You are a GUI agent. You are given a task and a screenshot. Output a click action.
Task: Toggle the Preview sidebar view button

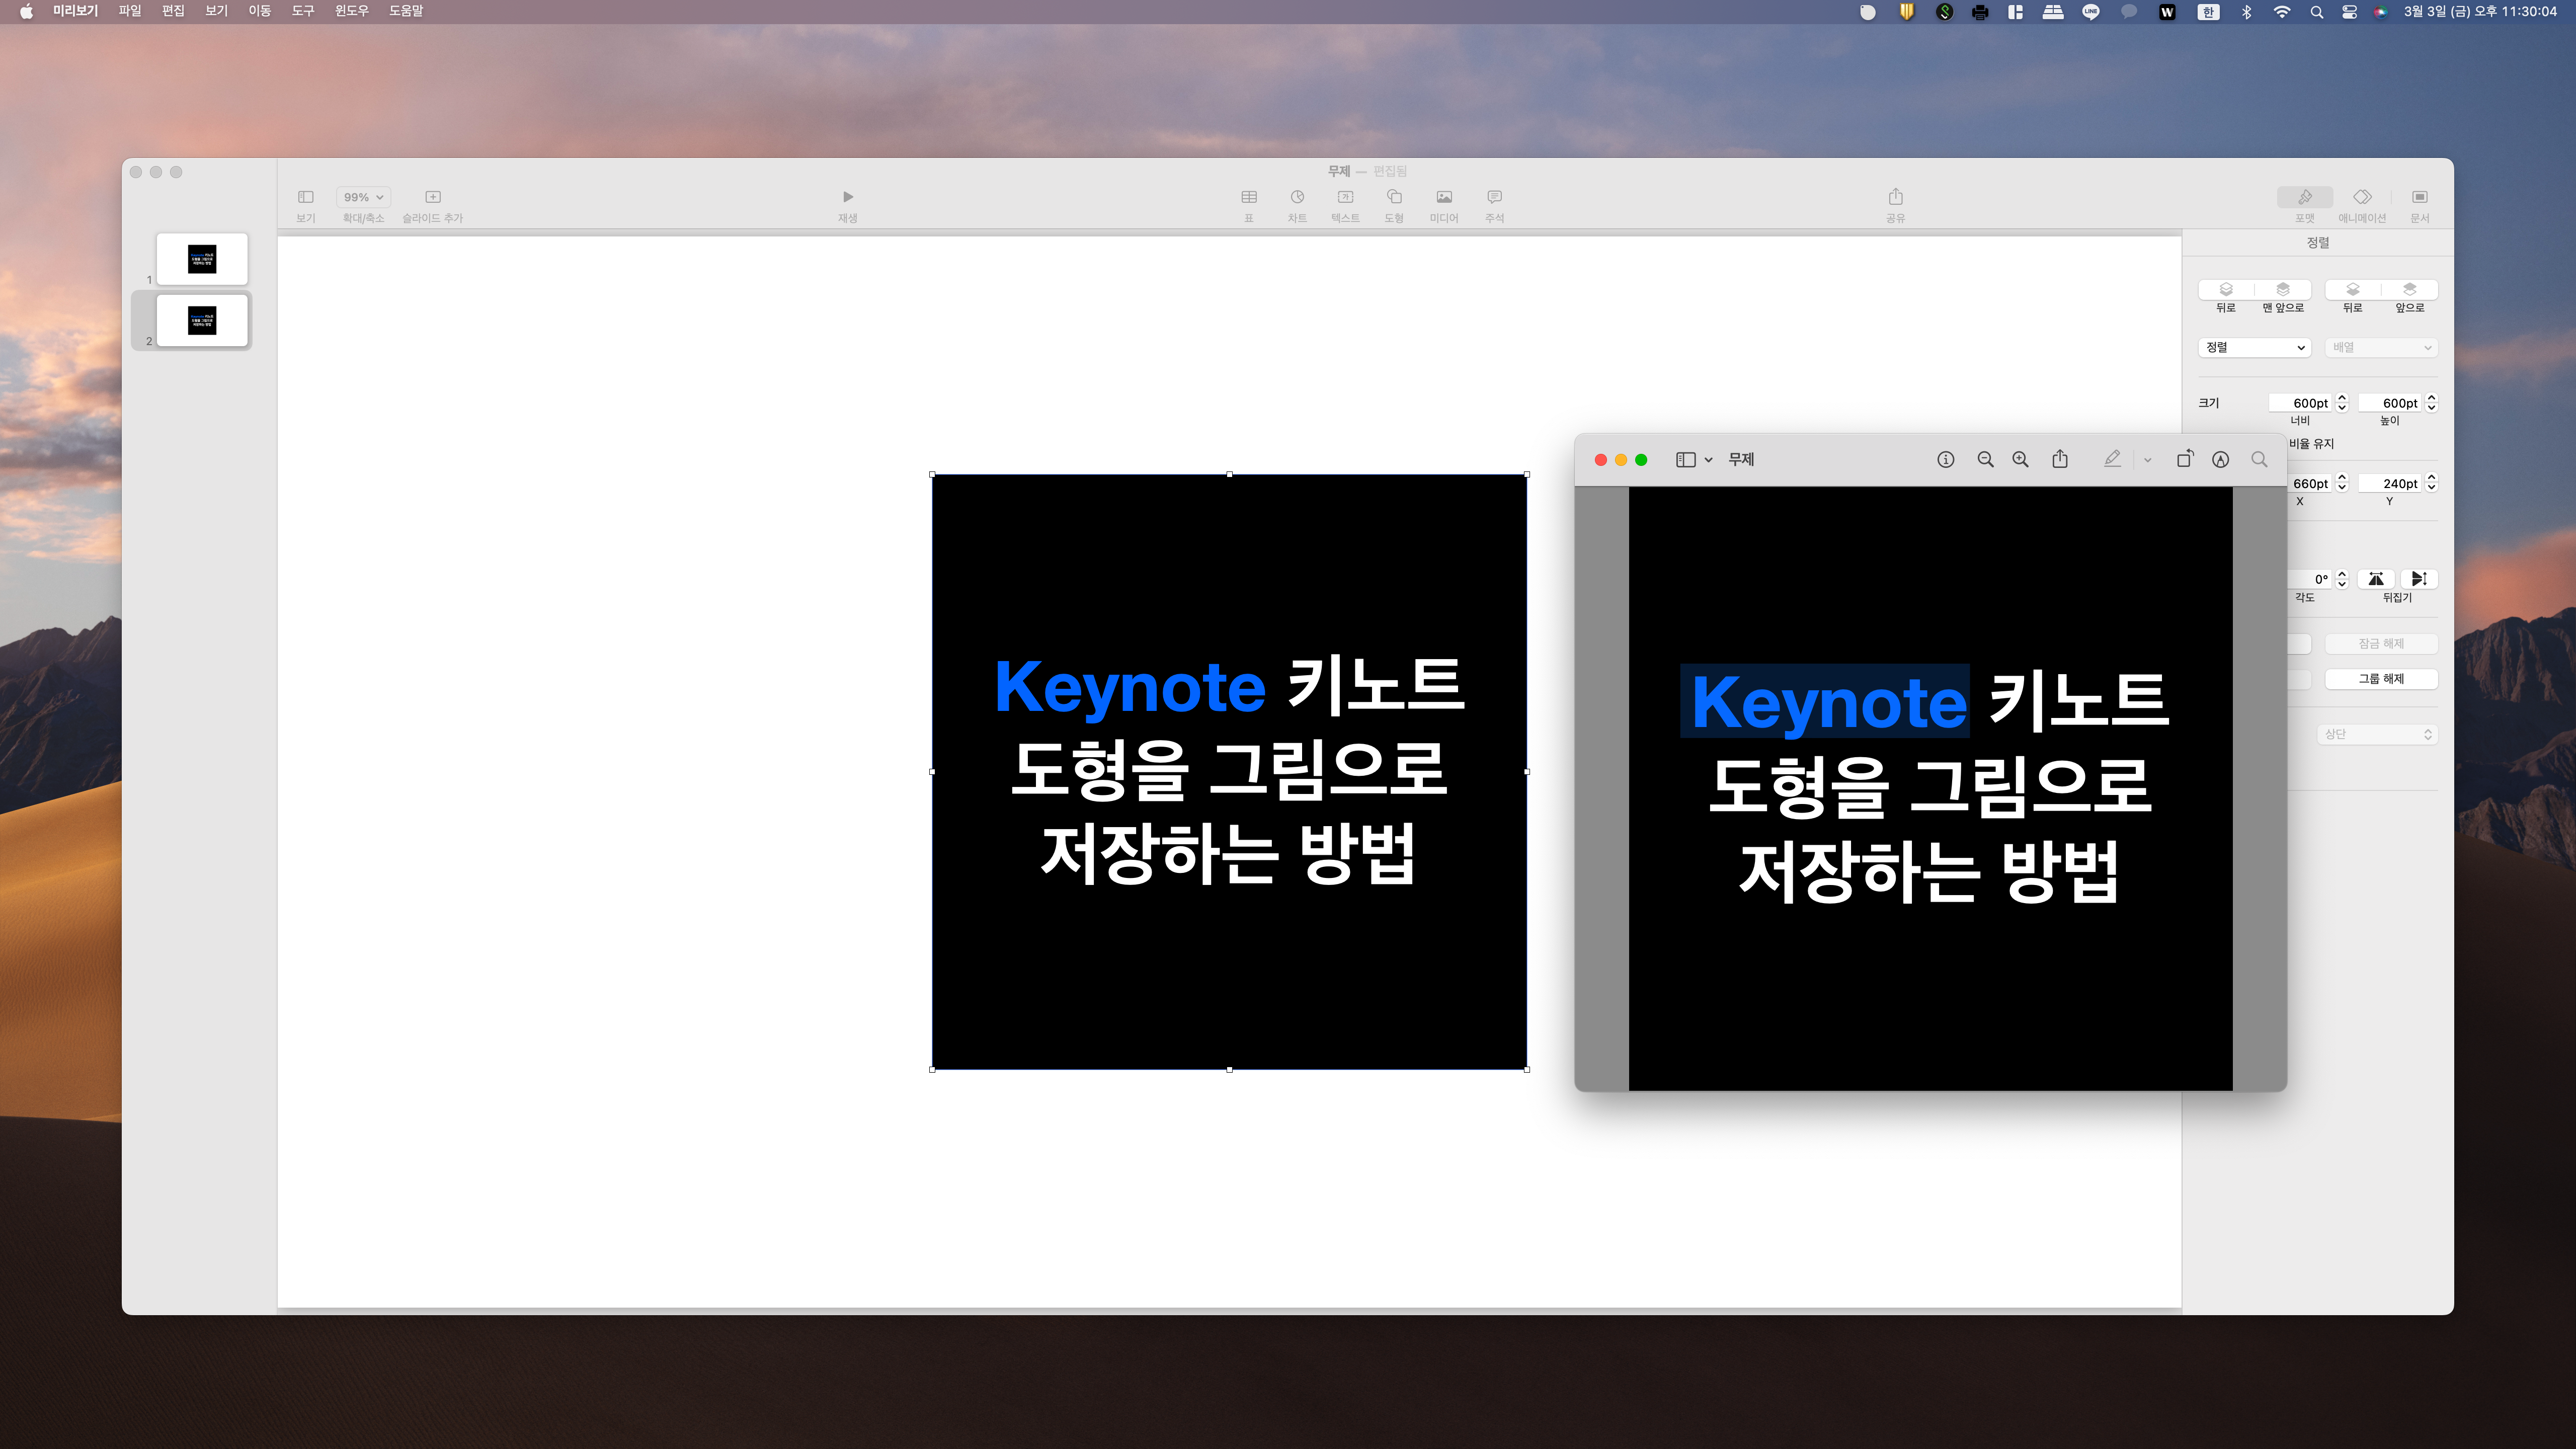pos(1686,459)
